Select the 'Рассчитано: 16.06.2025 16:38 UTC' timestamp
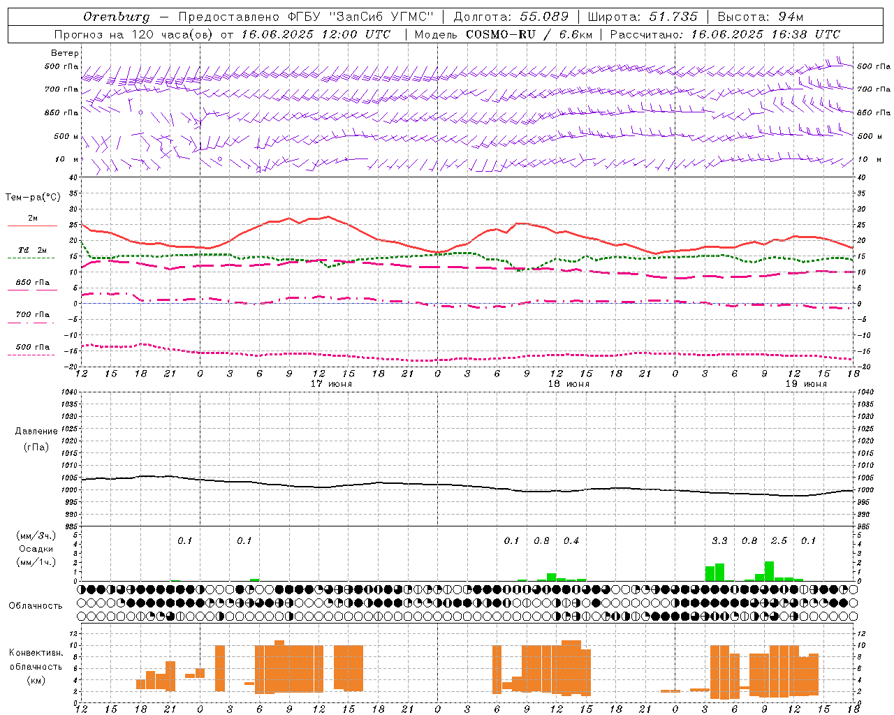 (725, 34)
